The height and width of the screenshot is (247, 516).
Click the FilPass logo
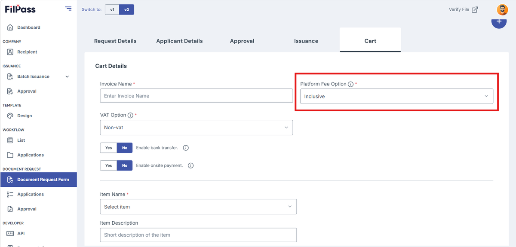[x=20, y=9]
